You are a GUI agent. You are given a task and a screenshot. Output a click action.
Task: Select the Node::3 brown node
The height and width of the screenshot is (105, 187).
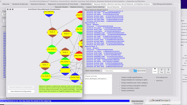[x=65, y=52]
